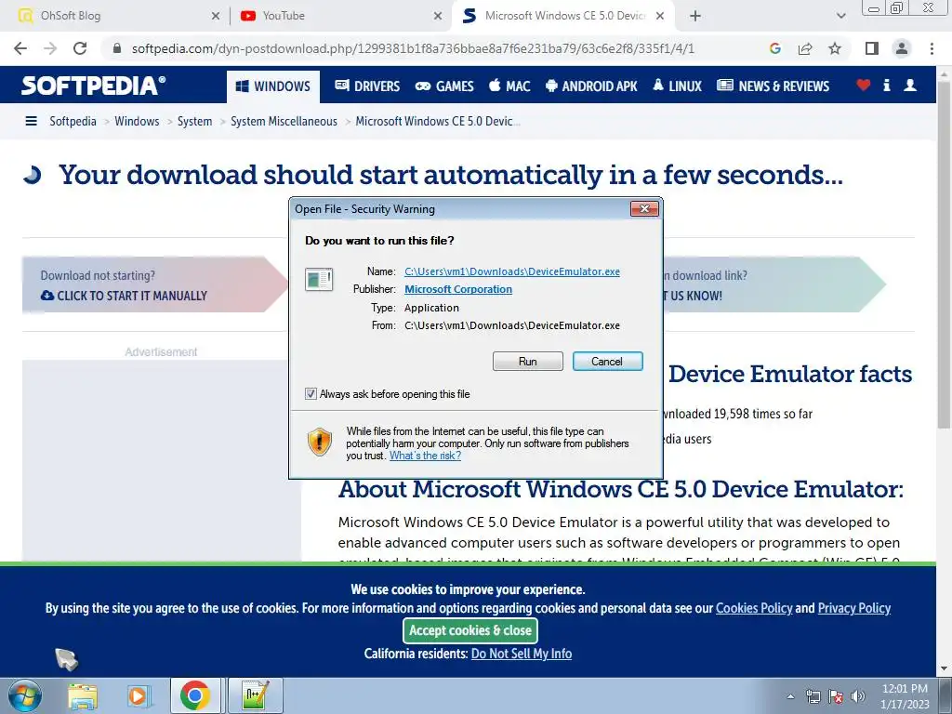Open the Windows Start button
Viewport: 952px width, 714px height.
pyautogui.click(x=25, y=695)
